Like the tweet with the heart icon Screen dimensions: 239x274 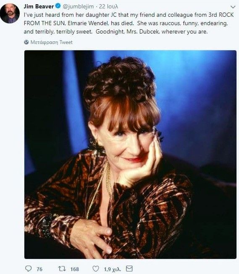tap(96, 269)
